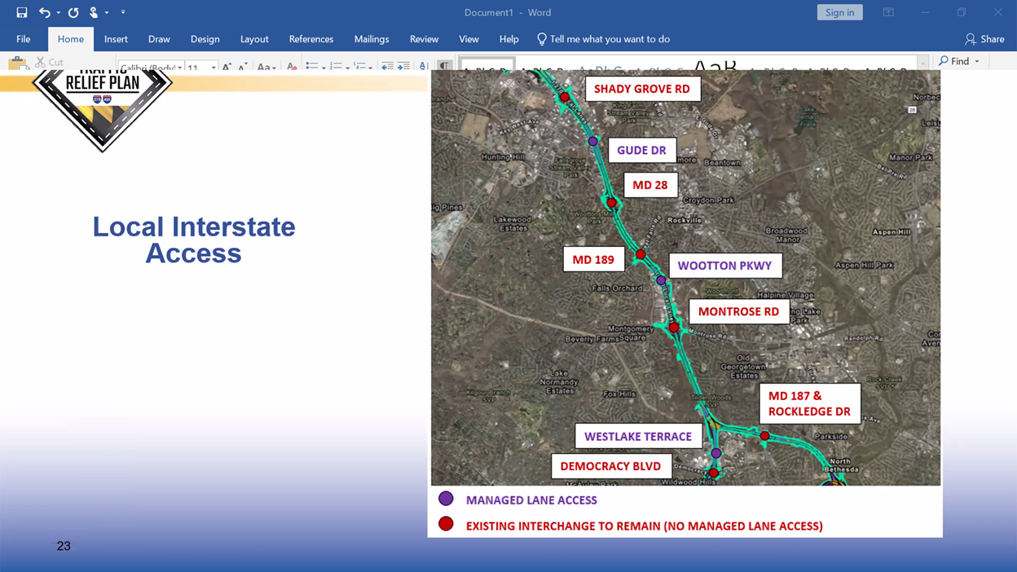Click the Paste clipboard icon
This screenshot has width=1017, height=572.
coord(16,64)
